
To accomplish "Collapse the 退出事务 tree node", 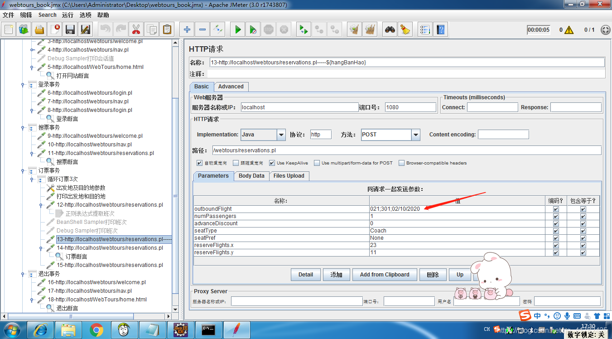I will point(23,274).
